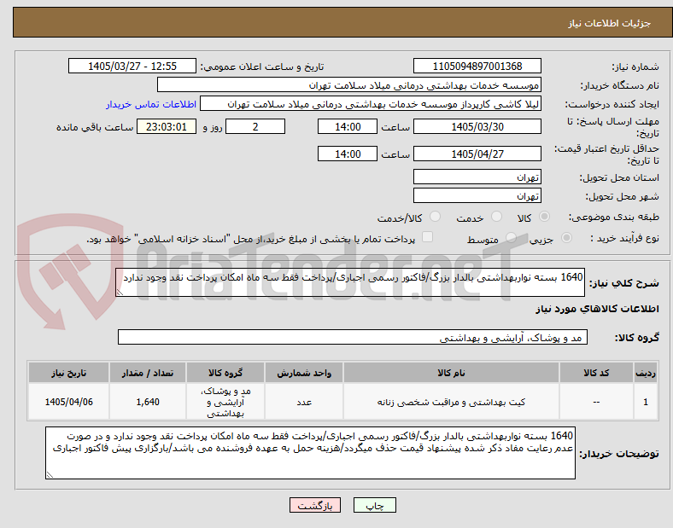This screenshot has width=673, height=528.
Task: Click the جزئیات اطلاعات نیاز page title
Action: (610, 23)
